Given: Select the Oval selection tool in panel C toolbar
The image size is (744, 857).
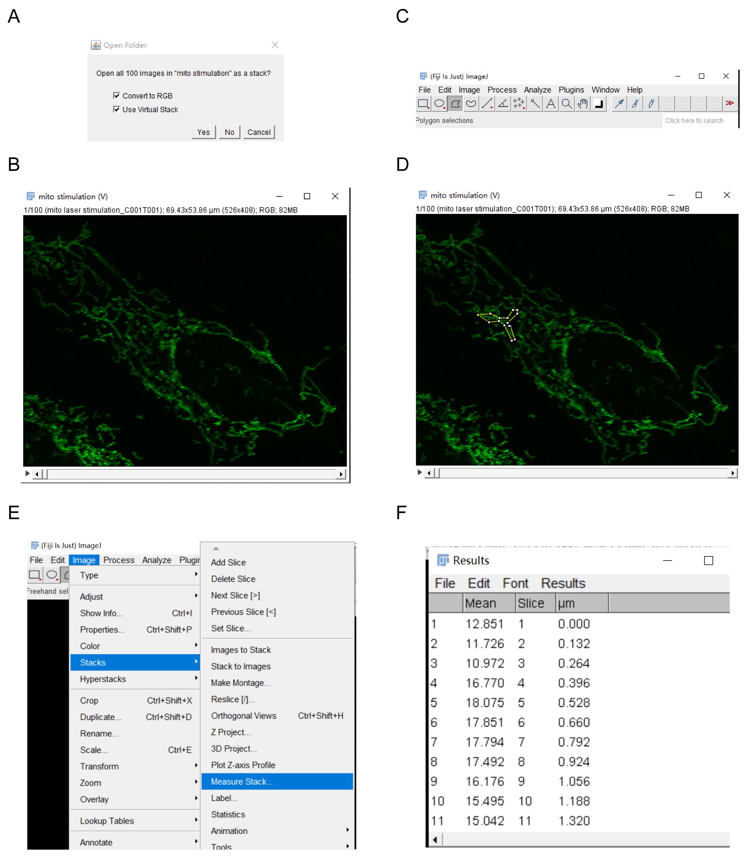Looking at the screenshot, I should tap(439, 103).
